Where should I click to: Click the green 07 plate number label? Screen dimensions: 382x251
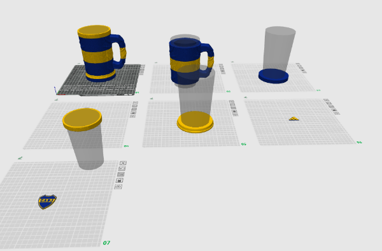point(106,243)
